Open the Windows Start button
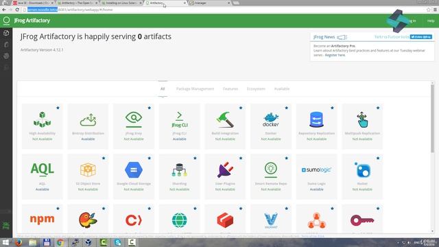 pos(5,242)
